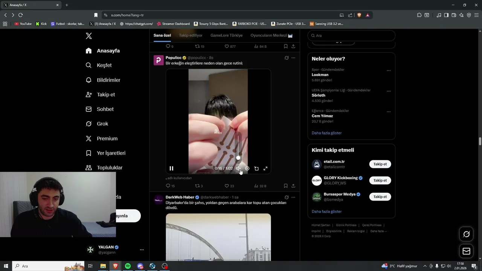Open the Populicc profile avatar

point(159,60)
